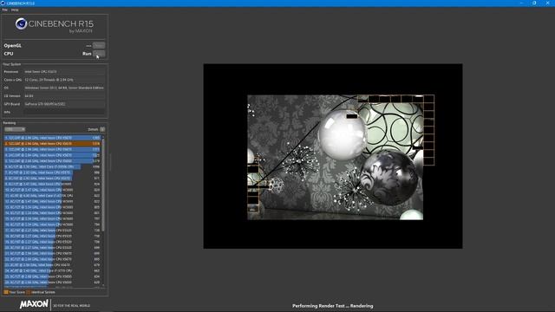Click the Performing Render Test status text

333,306
